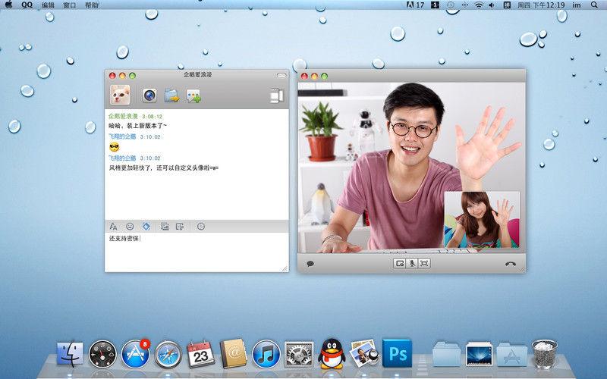Image resolution: width=607 pixels, height=379 pixels.
Task: Toggle picture-in-picture in the video window
Action: tap(400, 263)
